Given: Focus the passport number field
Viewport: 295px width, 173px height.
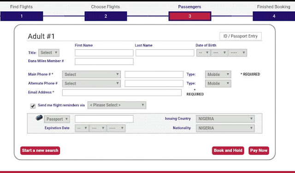Looking at the screenshot, I should click(x=104, y=119).
